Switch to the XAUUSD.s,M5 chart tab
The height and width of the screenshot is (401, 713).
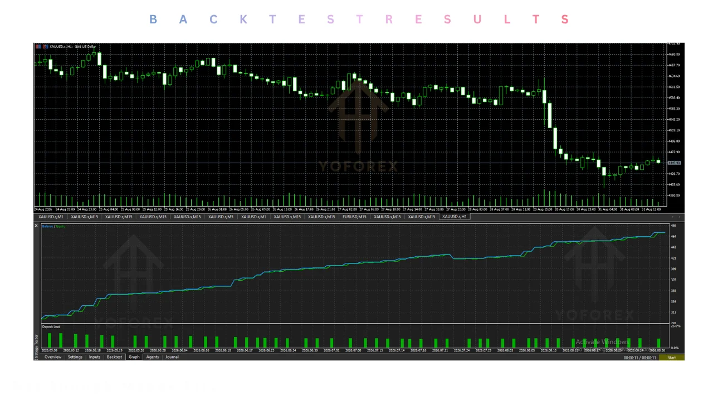tap(221, 217)
